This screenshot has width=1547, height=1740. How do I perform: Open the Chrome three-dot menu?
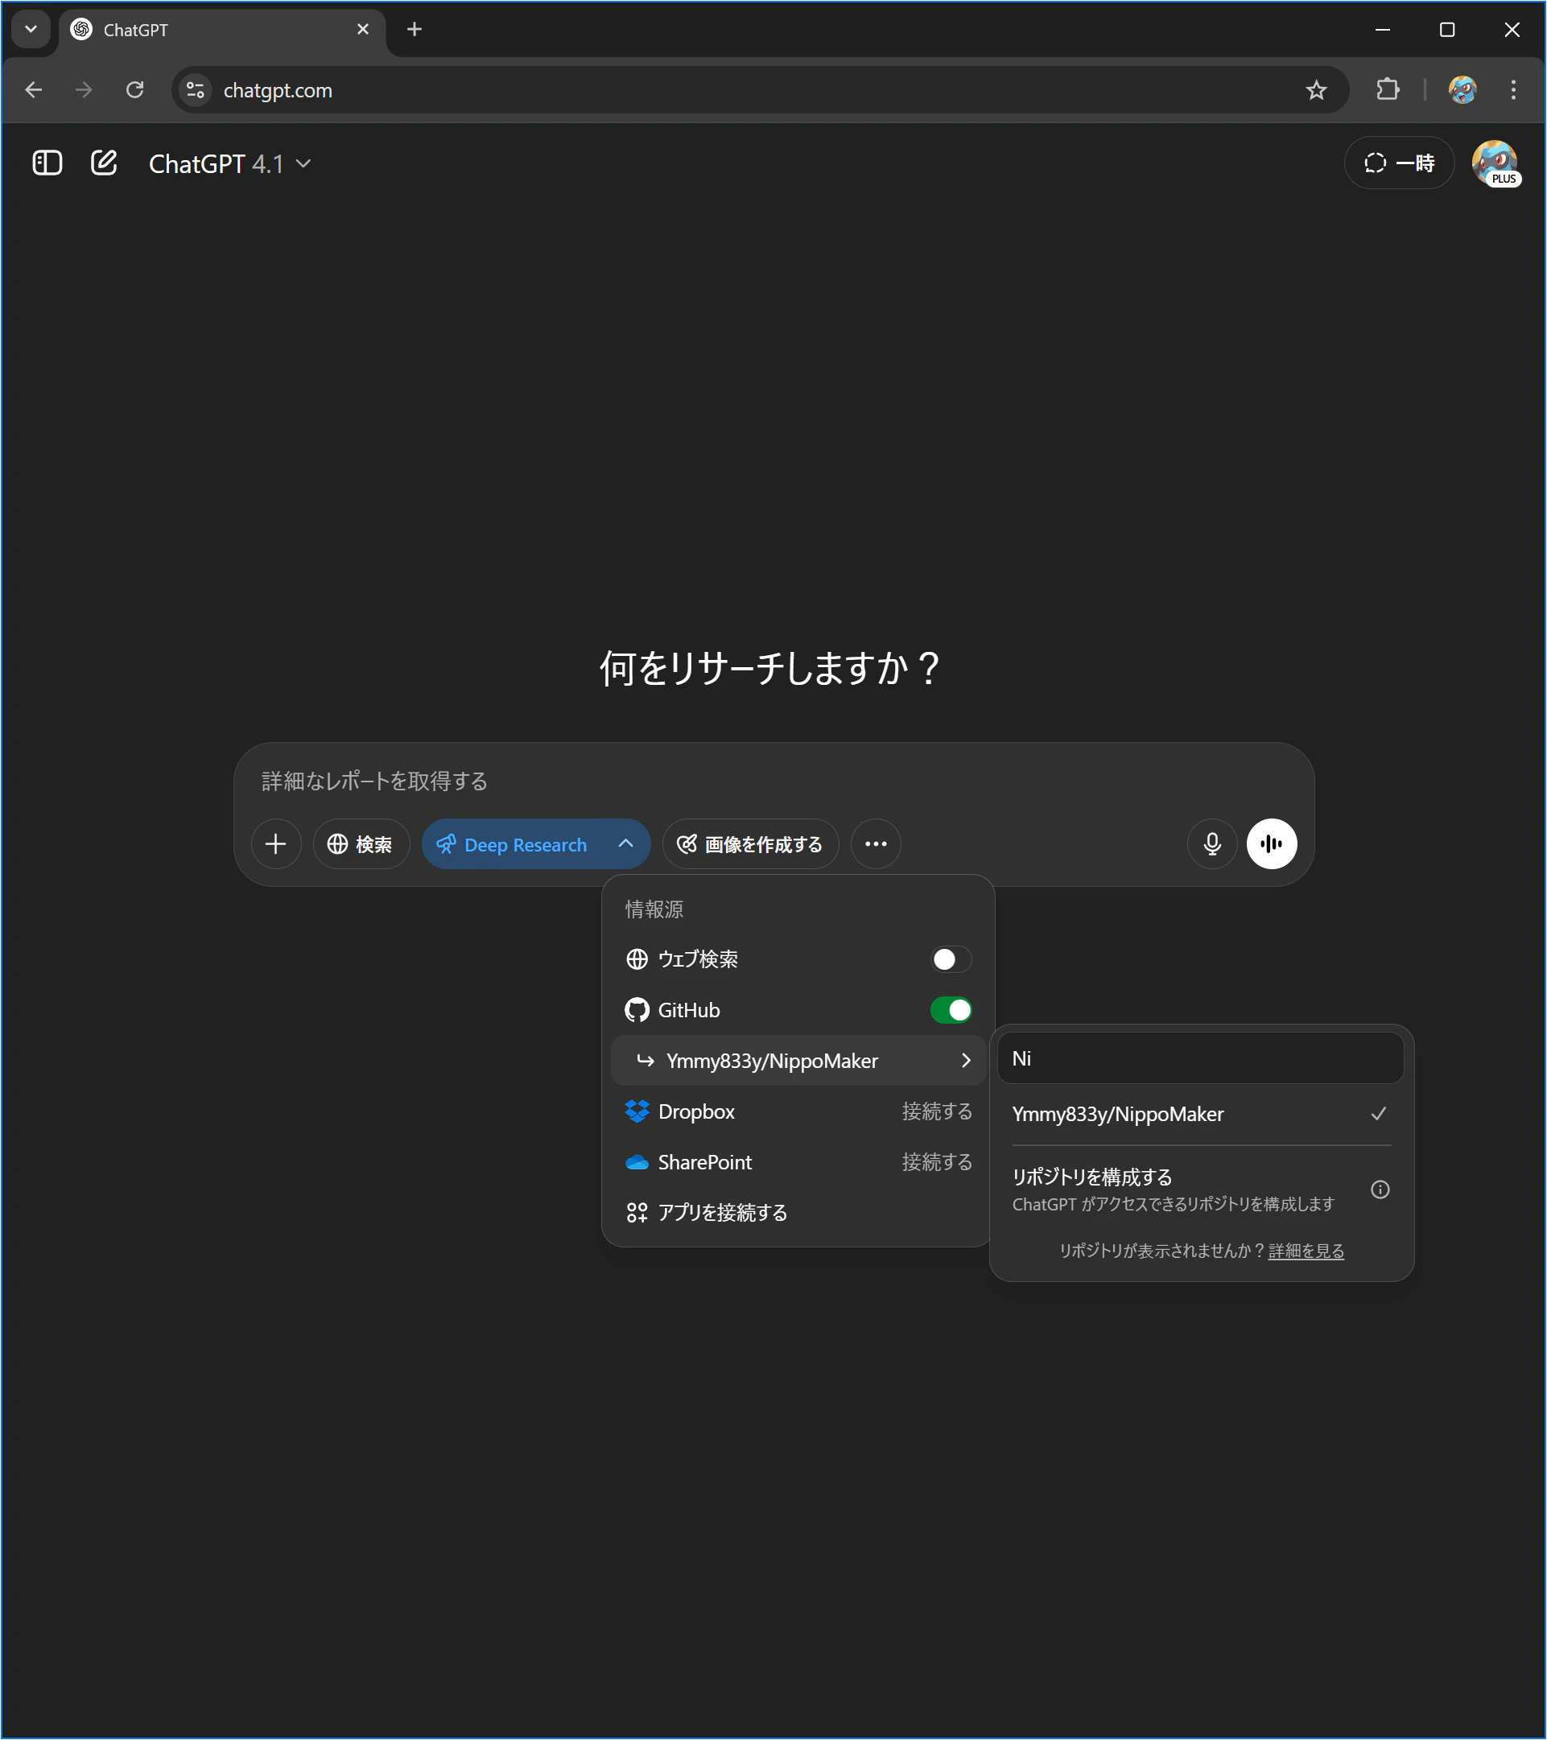click(1513, 89)
